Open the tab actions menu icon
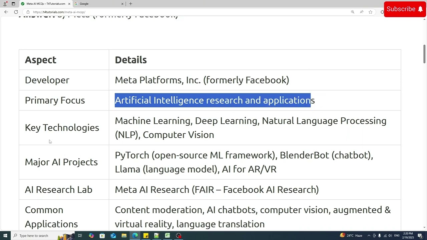This screenshot has width=427, height=240. click(x=13, y=4)
